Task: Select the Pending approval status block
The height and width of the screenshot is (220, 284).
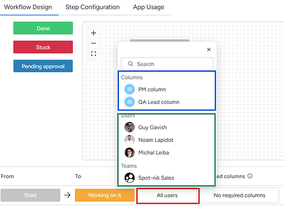Action: [x=43, y=66]
